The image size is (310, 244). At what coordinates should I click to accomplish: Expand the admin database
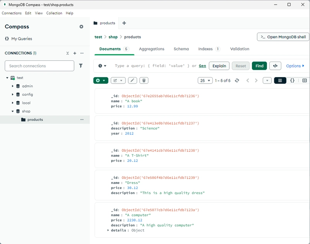tap(12, 86)
